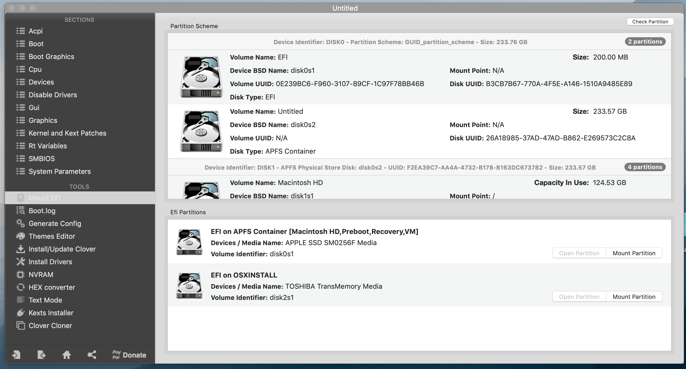Click the Kexts Installer plug icon
Viewport: 686px width, 369px height.
(x=20, y=313)
